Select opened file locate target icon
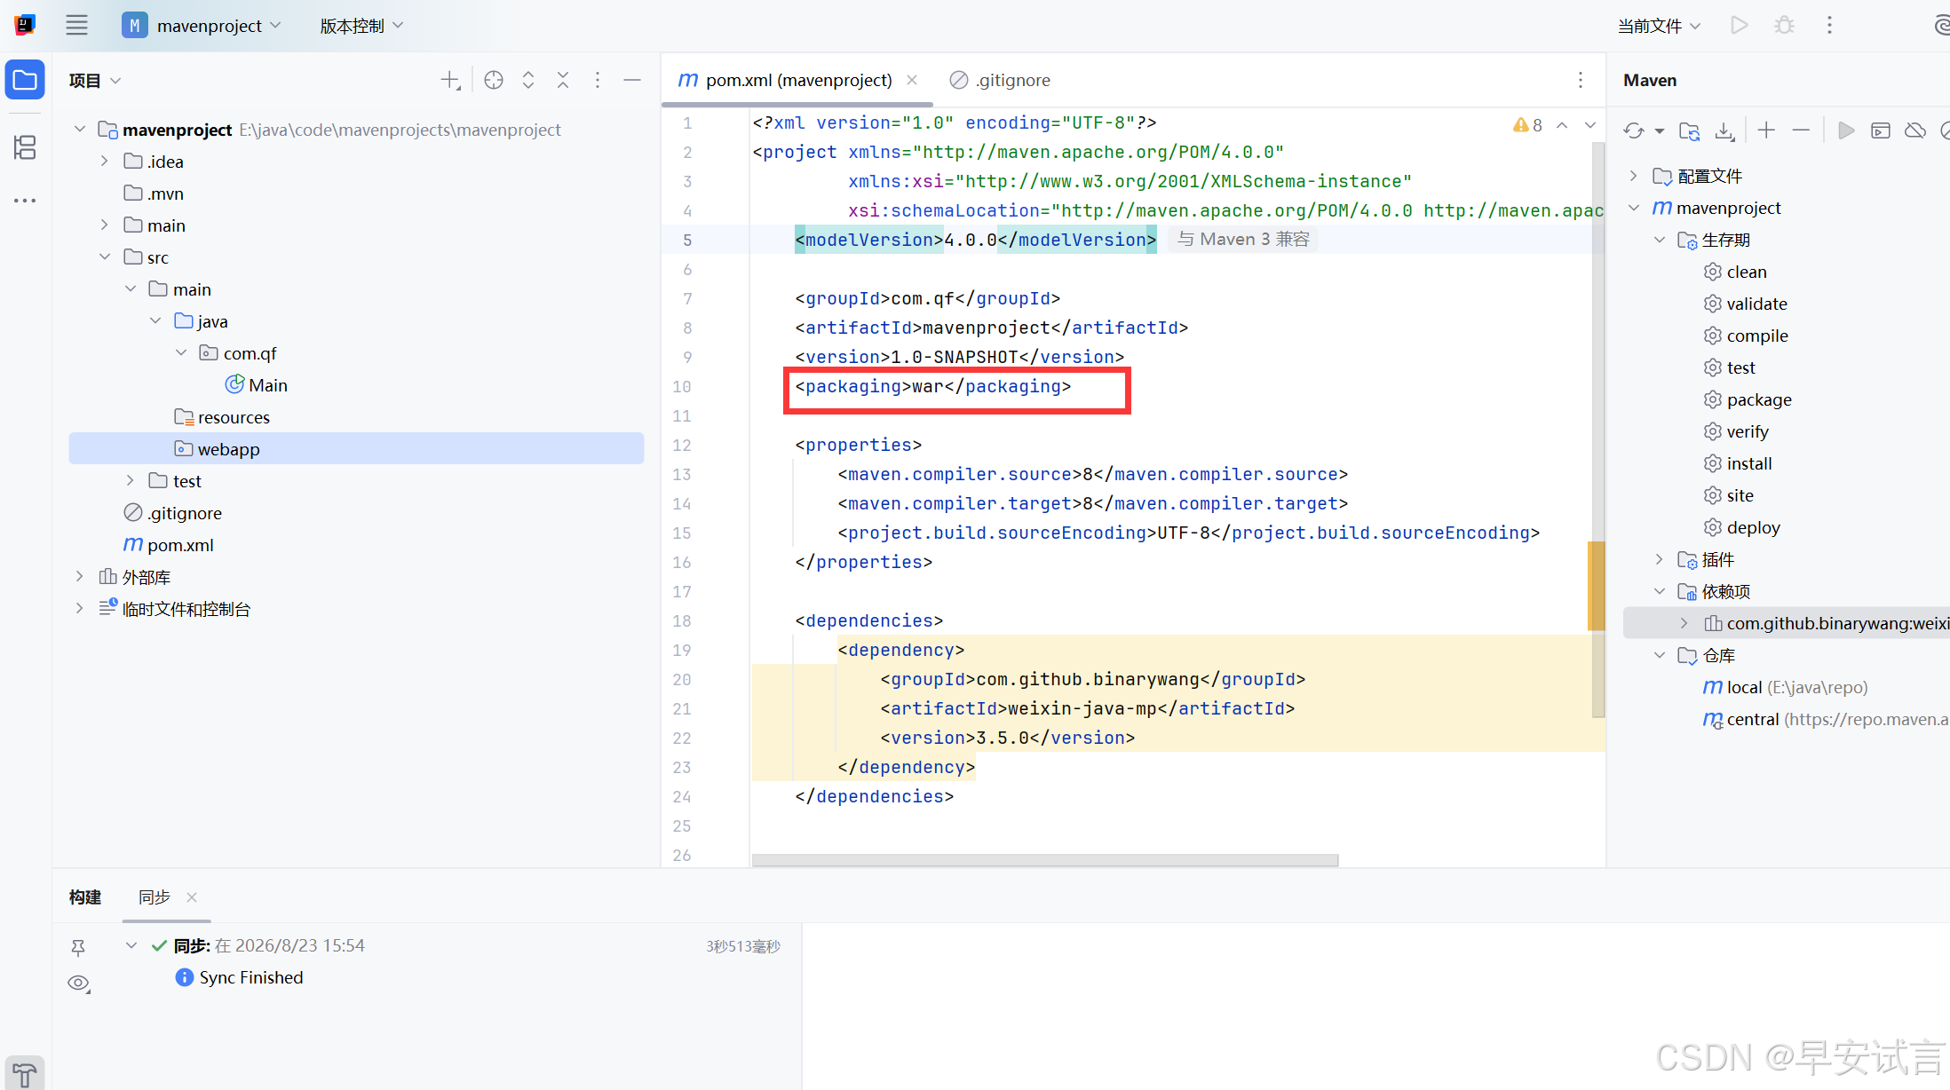The height and width of the screenshot is (1090, 1950). tap(494, 81)
